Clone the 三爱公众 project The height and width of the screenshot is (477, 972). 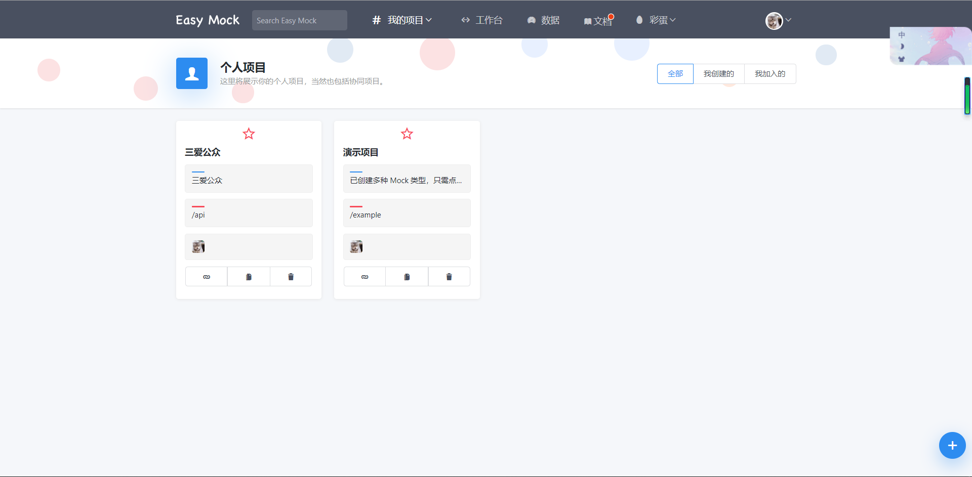[x=249, y=277]
